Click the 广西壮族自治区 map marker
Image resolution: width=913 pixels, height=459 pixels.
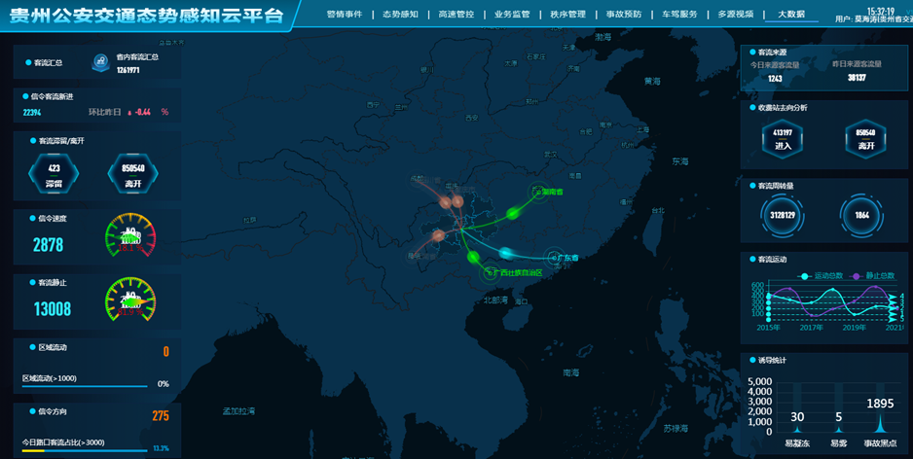click(492, 271)
